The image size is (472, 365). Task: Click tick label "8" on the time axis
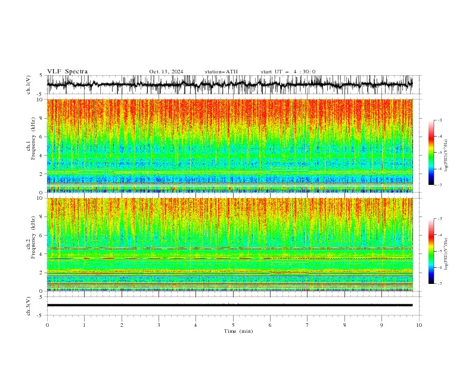click(x=344, y=325)
